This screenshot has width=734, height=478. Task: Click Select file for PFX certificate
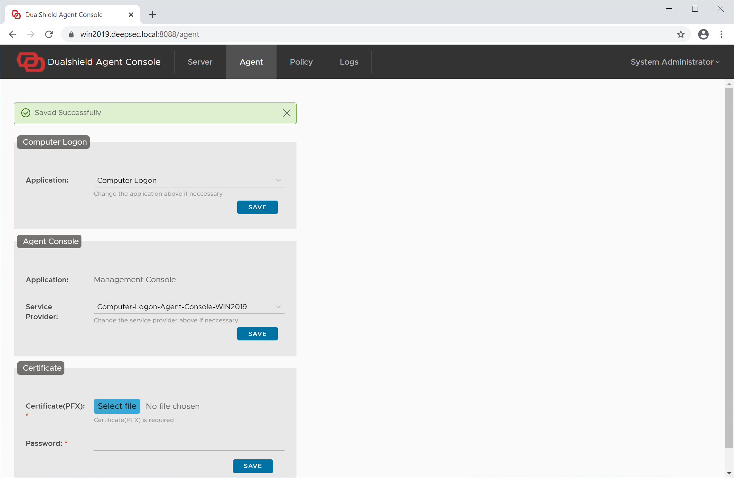coord(117,406)
